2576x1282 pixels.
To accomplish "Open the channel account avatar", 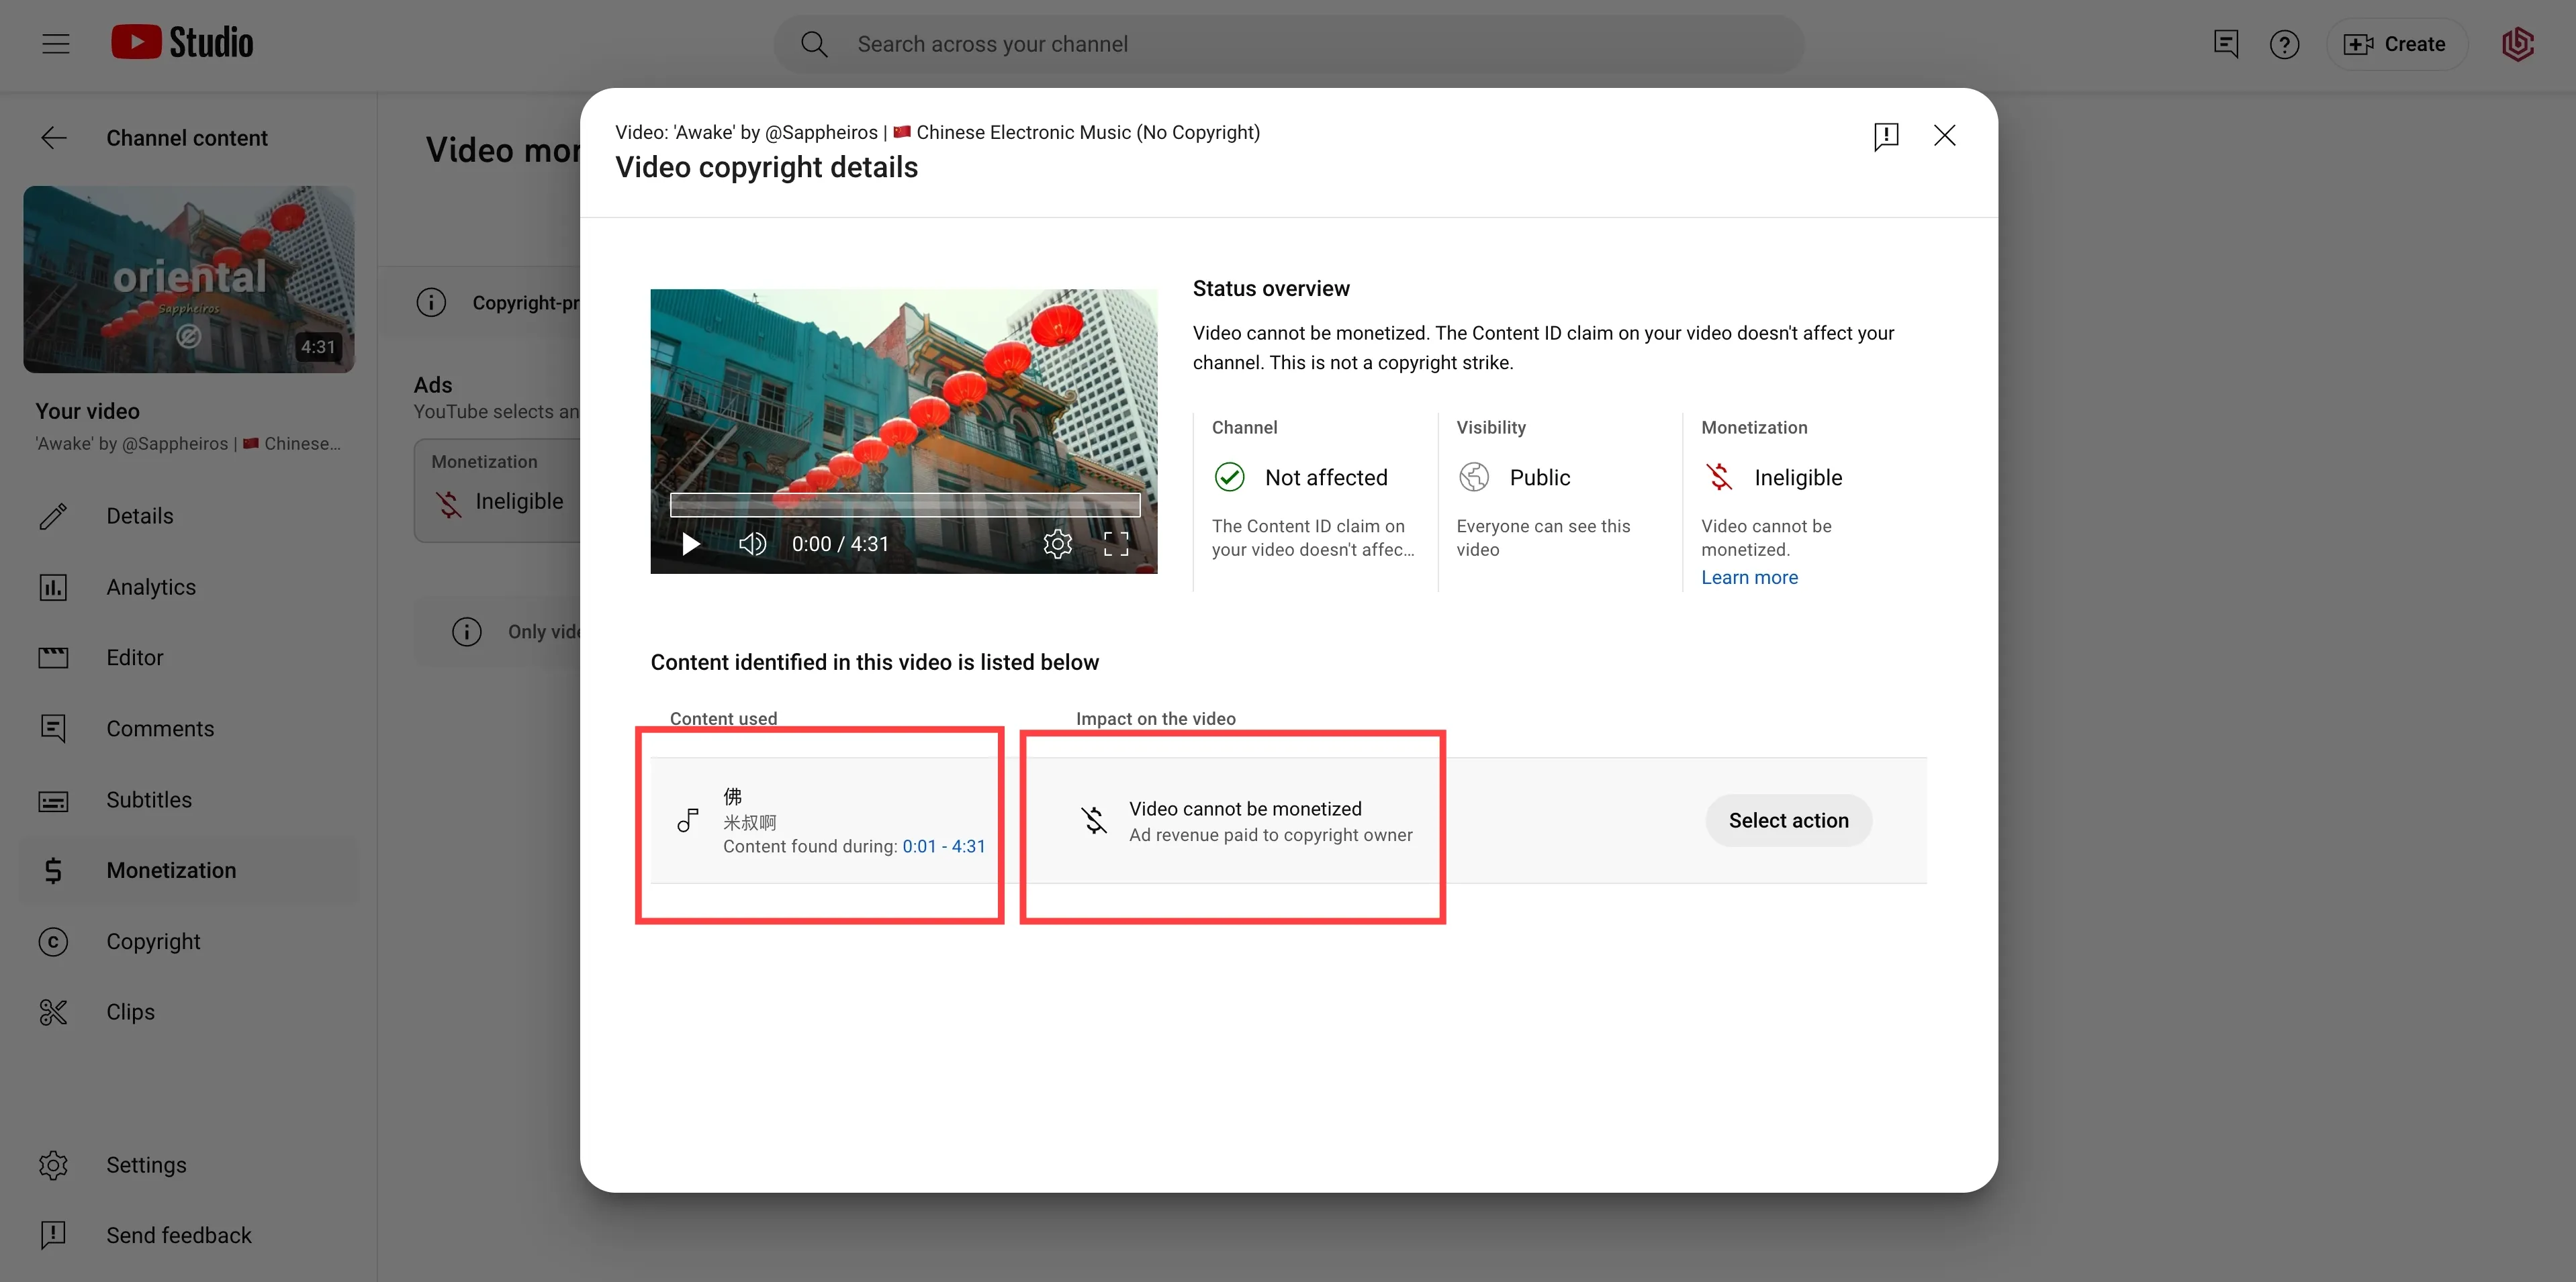I will (2517, 44).
